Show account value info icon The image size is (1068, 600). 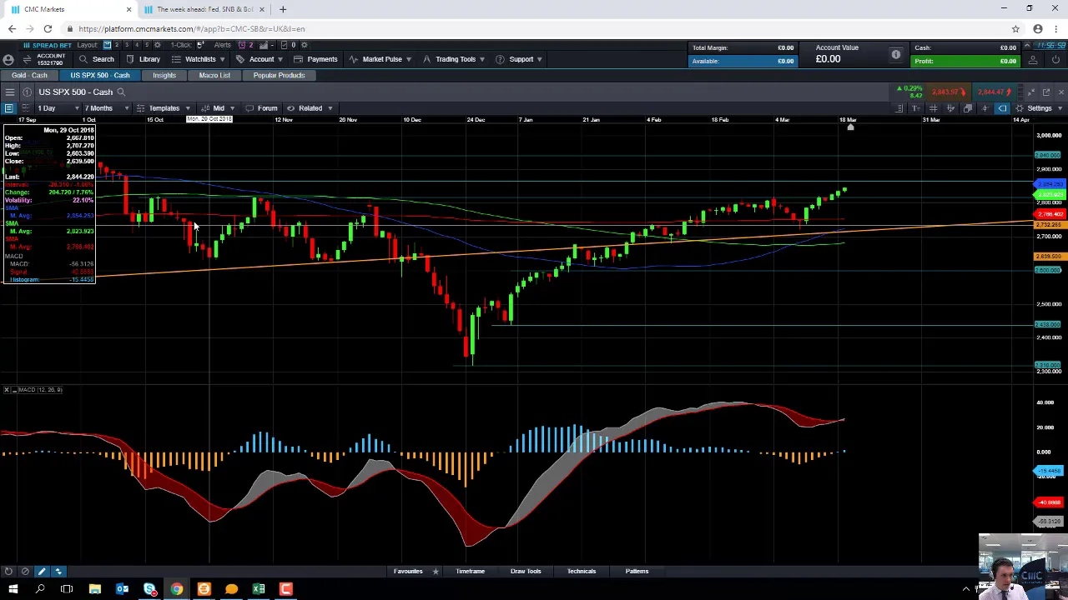coord(895,55)
